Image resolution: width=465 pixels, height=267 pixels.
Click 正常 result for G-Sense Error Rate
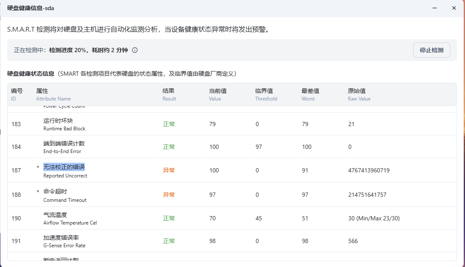click(169, 241)
